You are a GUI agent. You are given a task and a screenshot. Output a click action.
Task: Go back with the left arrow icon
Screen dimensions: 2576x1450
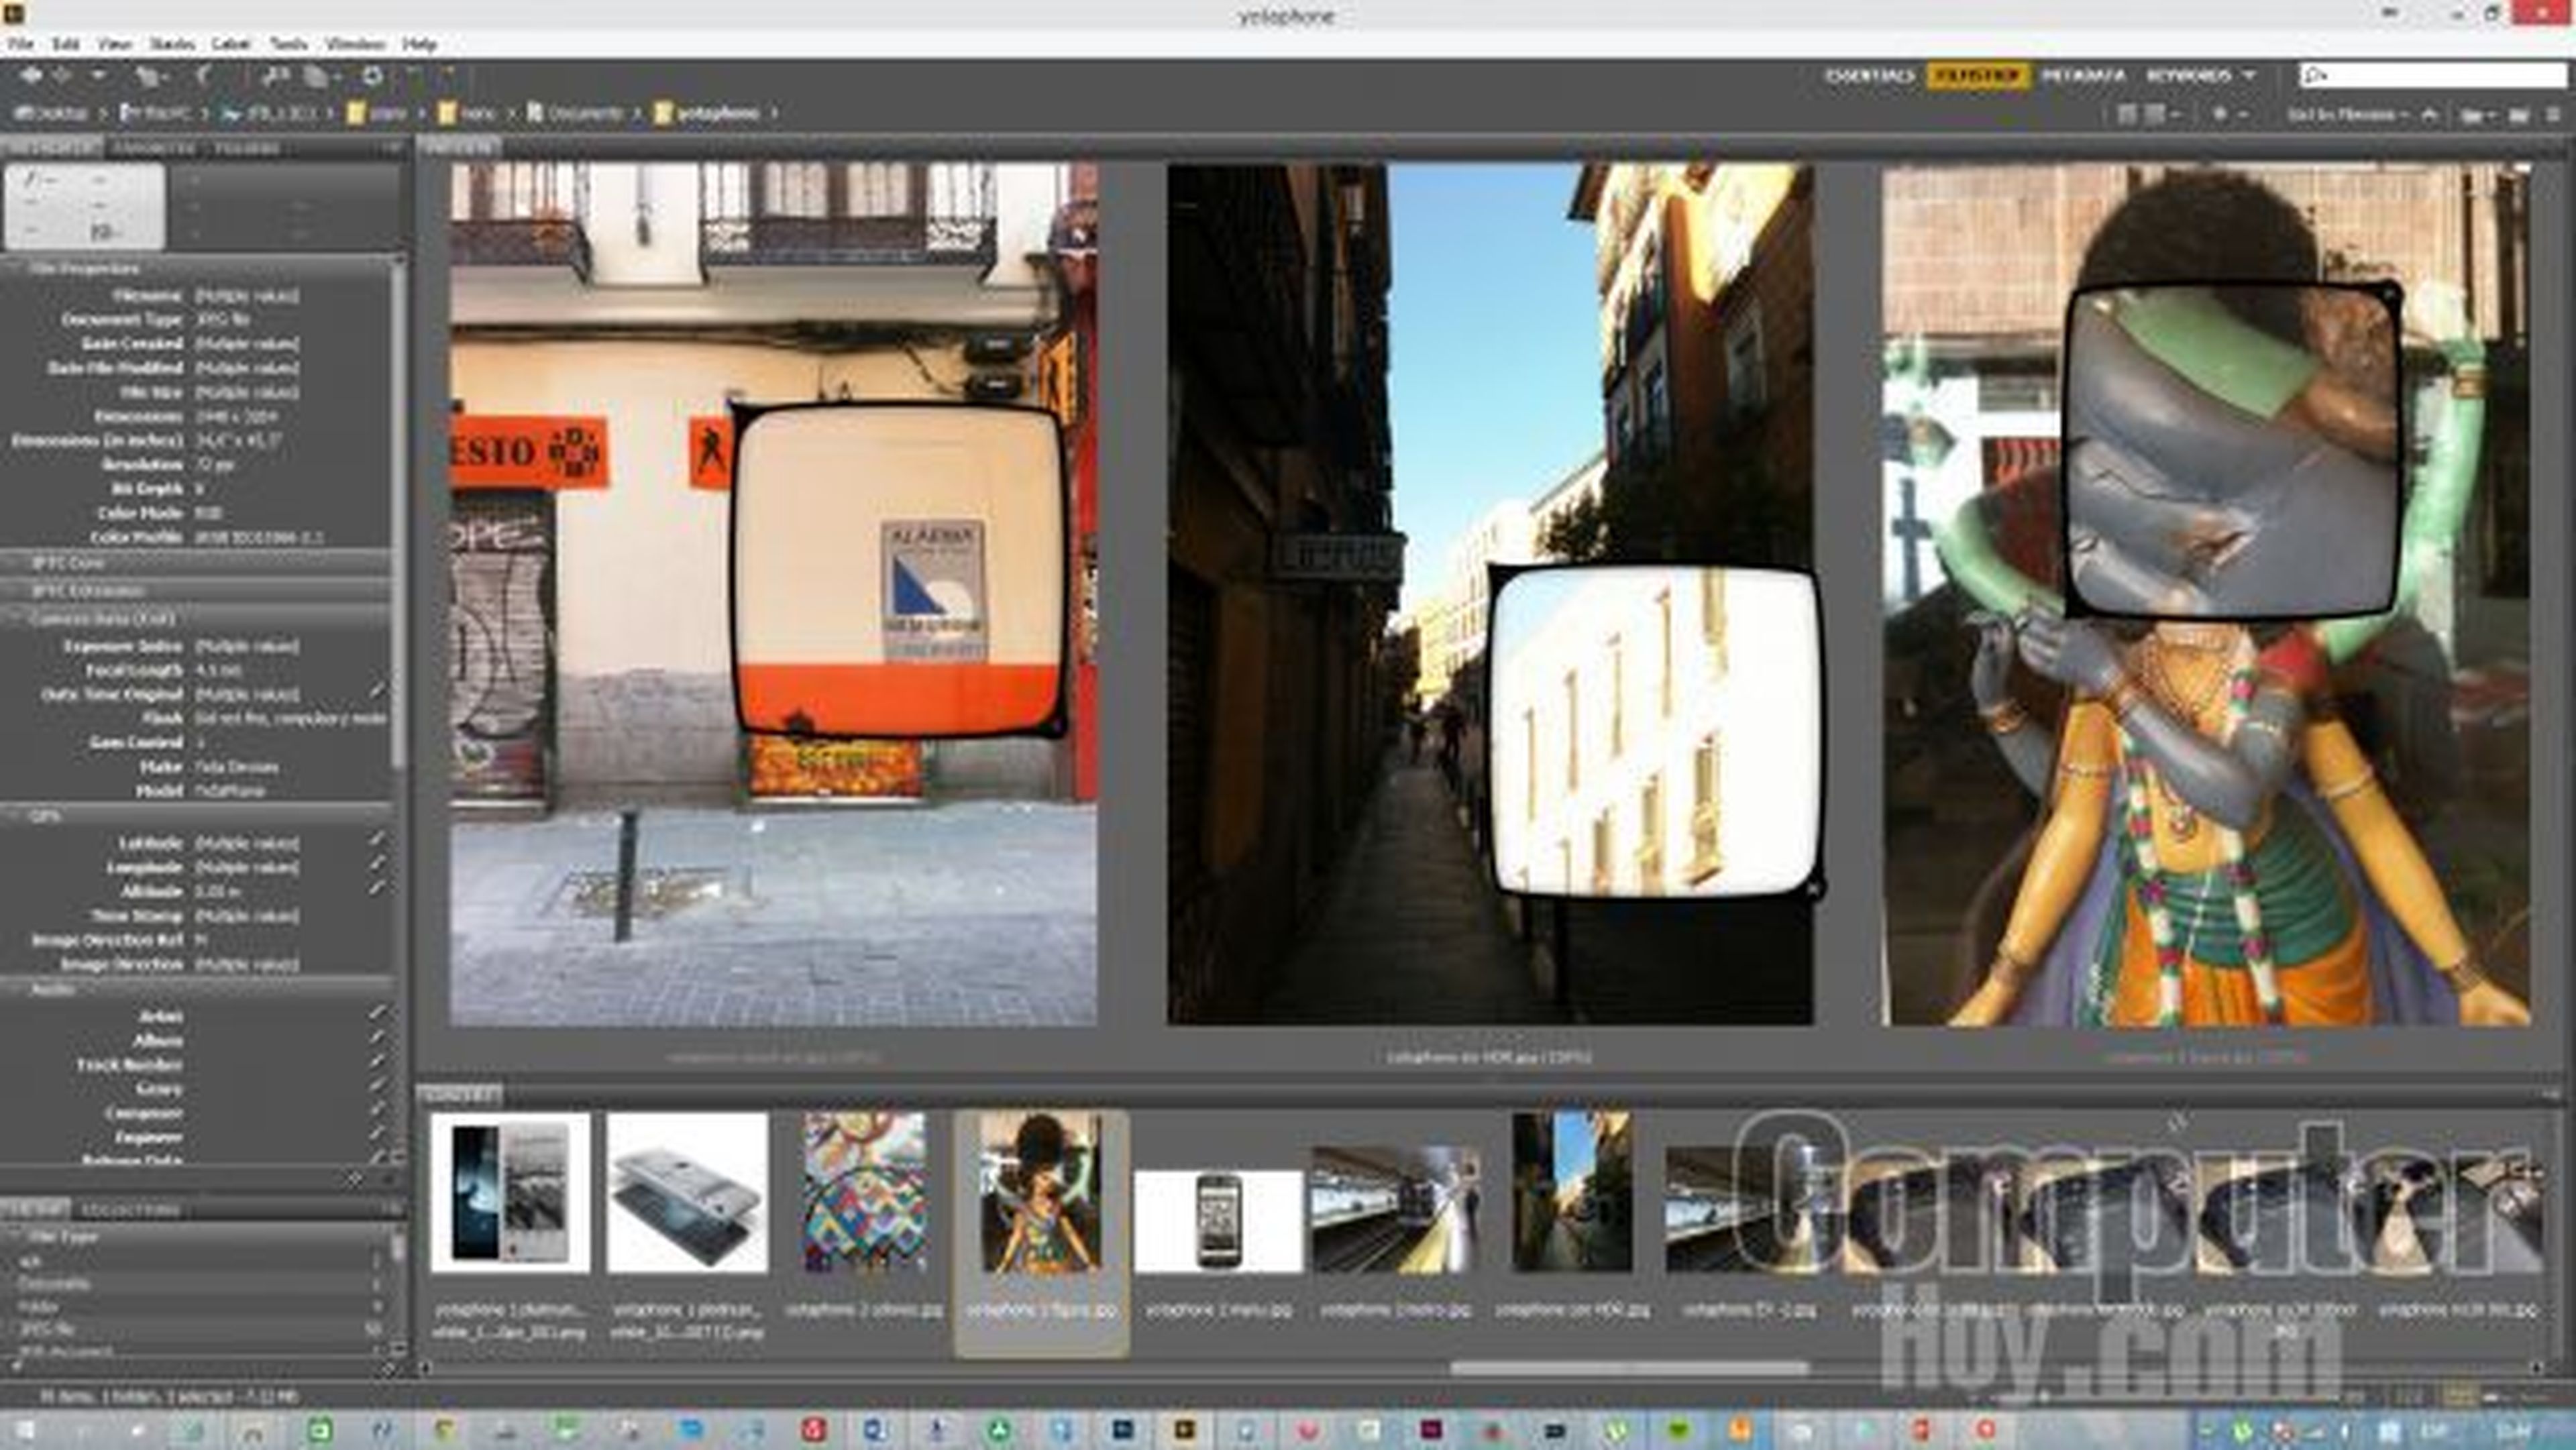pos(31,75)
